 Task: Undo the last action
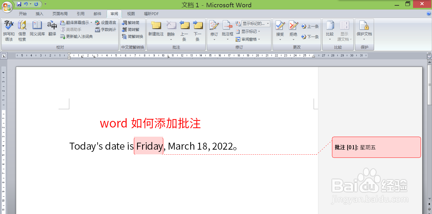tap(26, 4)
